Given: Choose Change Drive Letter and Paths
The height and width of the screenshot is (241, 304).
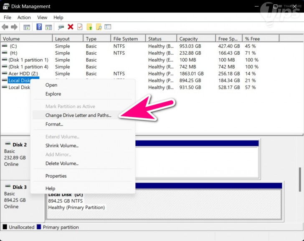Looking at the screenshot, I should tap(78, 115).
